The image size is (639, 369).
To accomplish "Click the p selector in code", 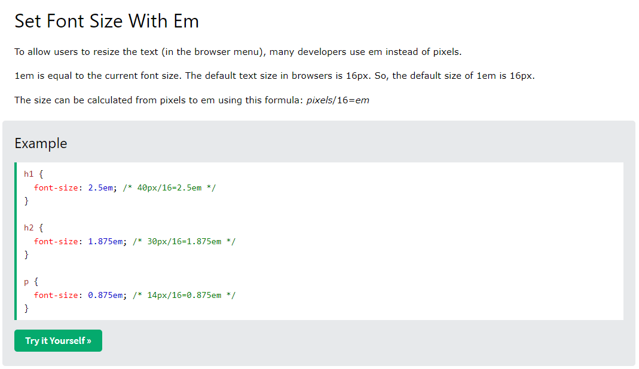I will tap(26, 282).
